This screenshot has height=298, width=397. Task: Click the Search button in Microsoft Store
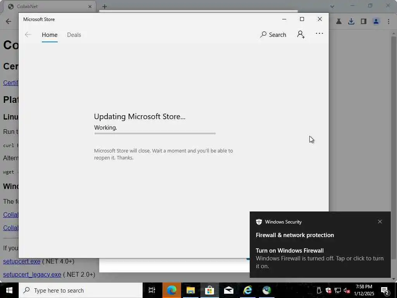coord(273,35)
